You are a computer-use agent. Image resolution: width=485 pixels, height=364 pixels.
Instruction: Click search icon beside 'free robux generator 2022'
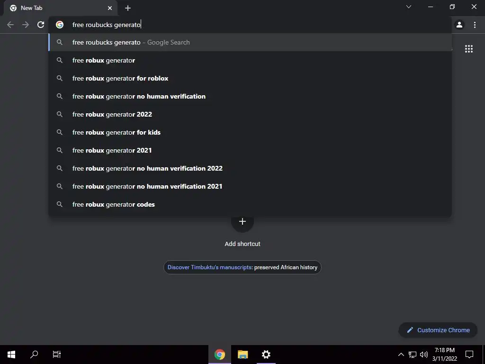[60, 114]
